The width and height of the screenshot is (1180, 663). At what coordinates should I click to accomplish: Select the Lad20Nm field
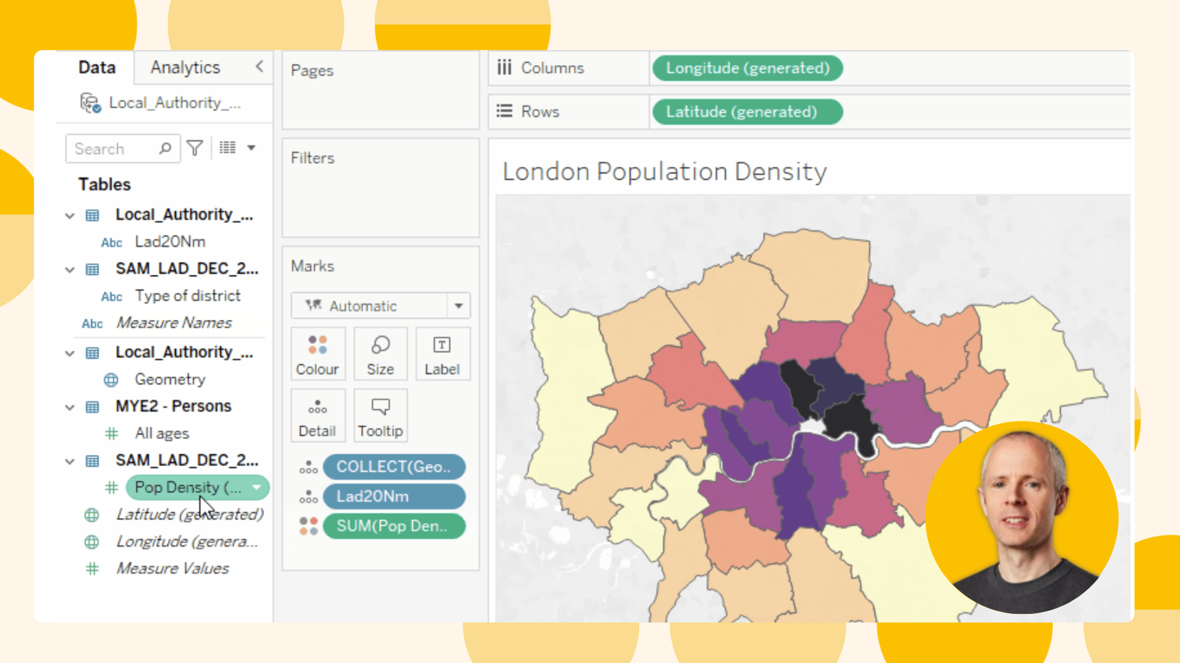(x=170, y=242)
